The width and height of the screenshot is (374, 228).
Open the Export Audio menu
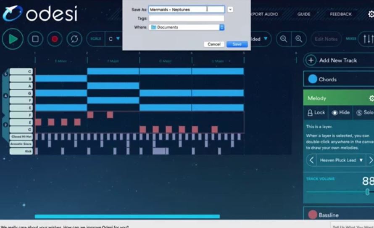(264, 14)
